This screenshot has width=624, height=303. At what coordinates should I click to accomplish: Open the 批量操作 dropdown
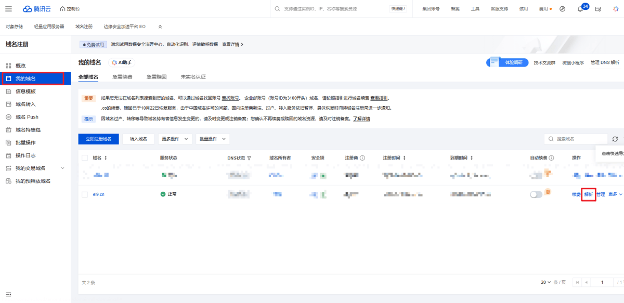click(x=213, y=139)
